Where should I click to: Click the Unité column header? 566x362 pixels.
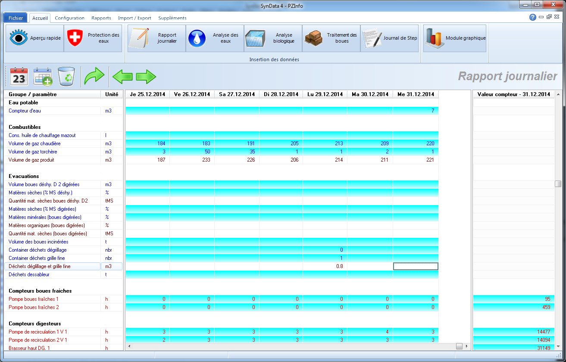click(112, 94)
